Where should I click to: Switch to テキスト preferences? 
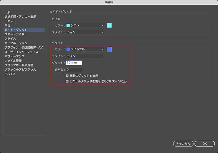(x=10, y=21)
